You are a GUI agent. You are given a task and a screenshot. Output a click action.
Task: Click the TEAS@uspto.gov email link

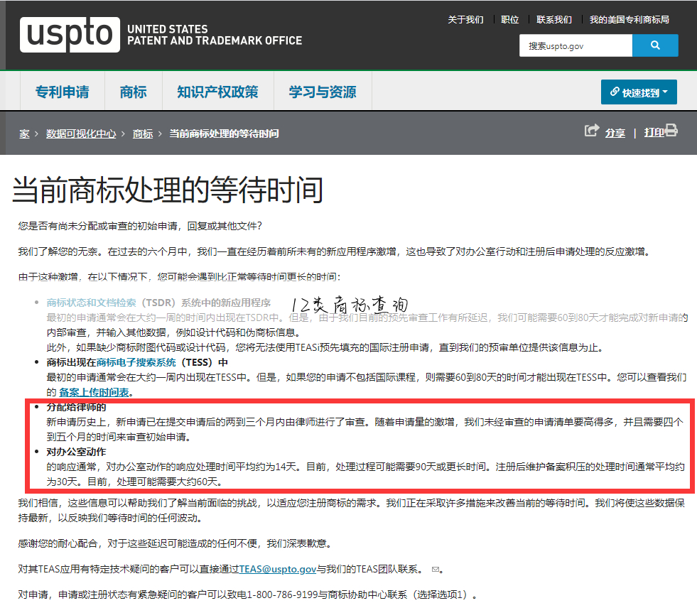click(x=278, y=570)
